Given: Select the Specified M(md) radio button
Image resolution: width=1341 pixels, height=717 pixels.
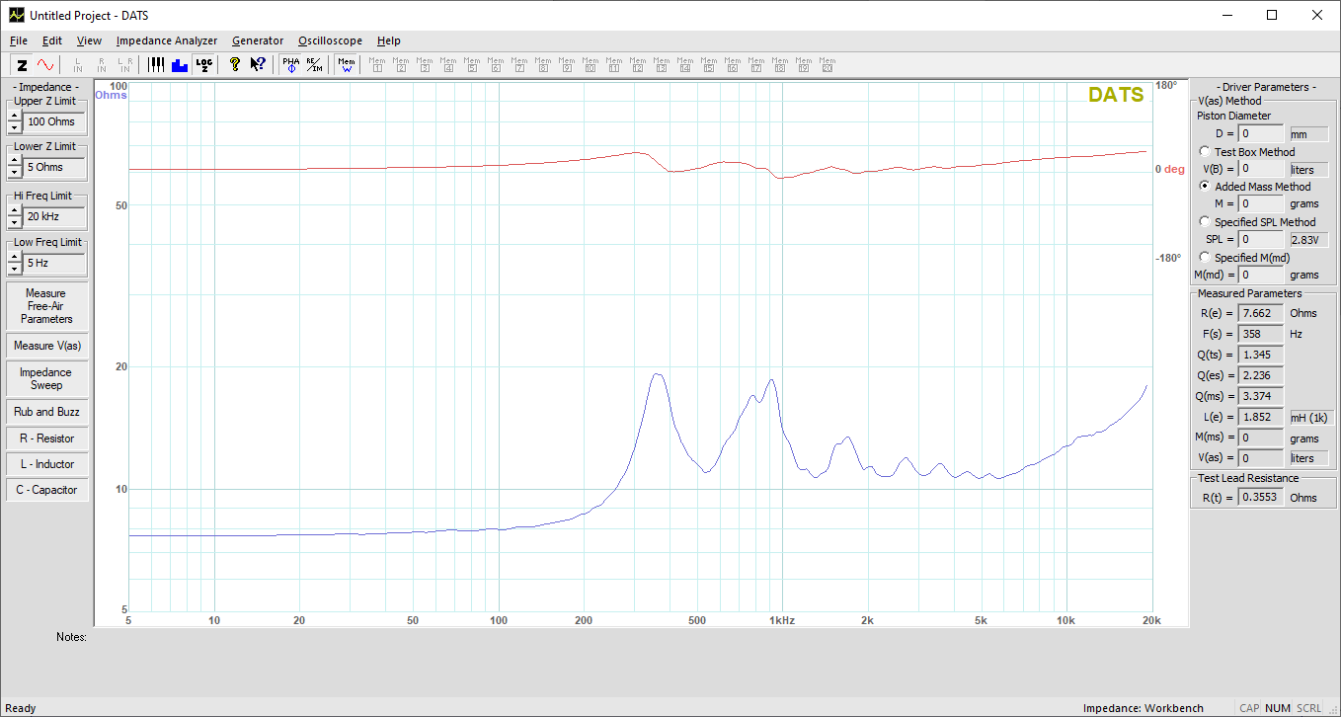Looking at the screenshot, I should coord(1204,258).
